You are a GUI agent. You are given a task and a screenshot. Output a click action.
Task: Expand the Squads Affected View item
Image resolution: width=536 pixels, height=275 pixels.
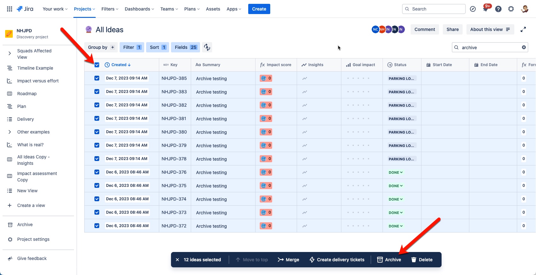pos(10,53)
